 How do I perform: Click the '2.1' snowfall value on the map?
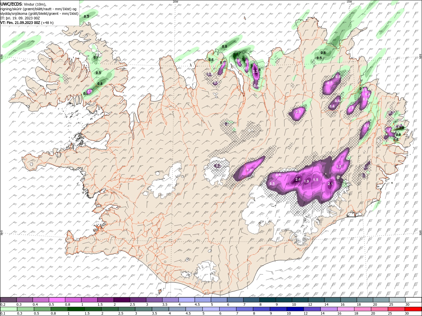331,184
